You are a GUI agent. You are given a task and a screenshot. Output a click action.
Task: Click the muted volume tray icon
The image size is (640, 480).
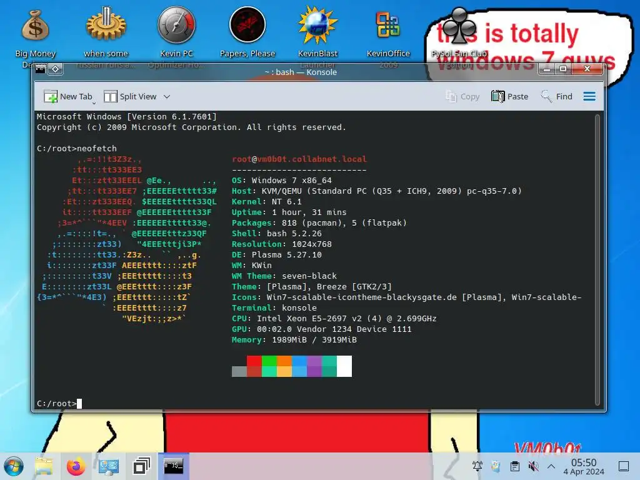pos(533,466)
